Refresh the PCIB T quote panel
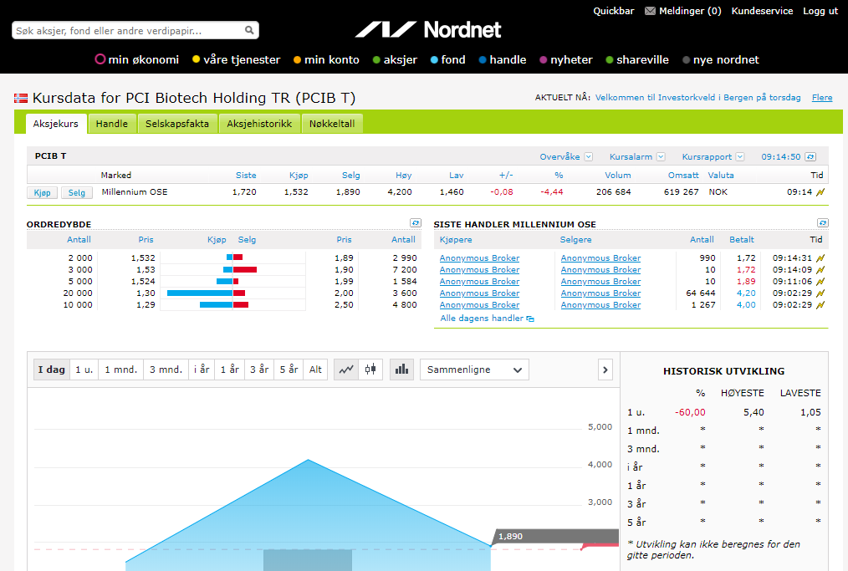Screen dimensions: 848x571 810,157
